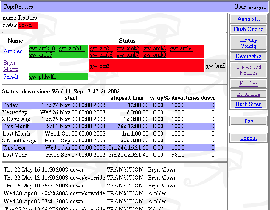The image size is (270, 210).
Task: Click the red down status indicator
Action: (28, 25)
